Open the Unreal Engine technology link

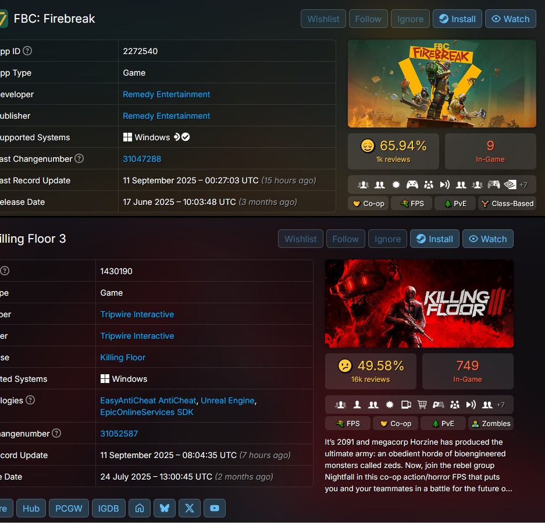point(227,400)
